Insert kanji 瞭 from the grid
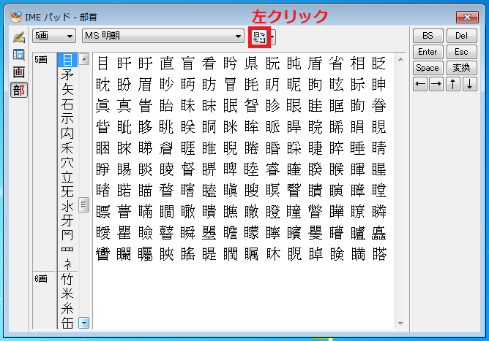Image resolution: width=489 pixels, height=341 pixels. click(x=357, y=212)
